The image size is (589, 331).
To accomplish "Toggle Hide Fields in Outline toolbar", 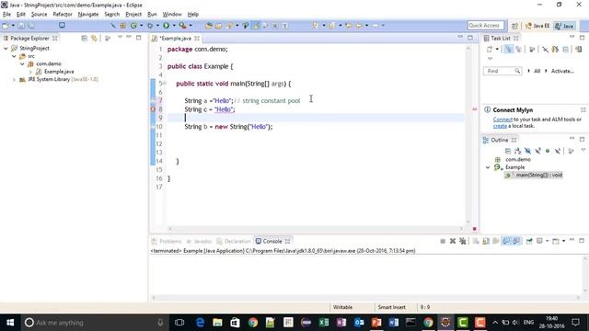I will [x=527, y=151].
